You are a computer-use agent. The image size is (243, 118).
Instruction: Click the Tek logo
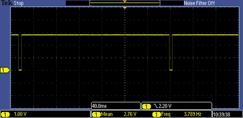(6, 3)
